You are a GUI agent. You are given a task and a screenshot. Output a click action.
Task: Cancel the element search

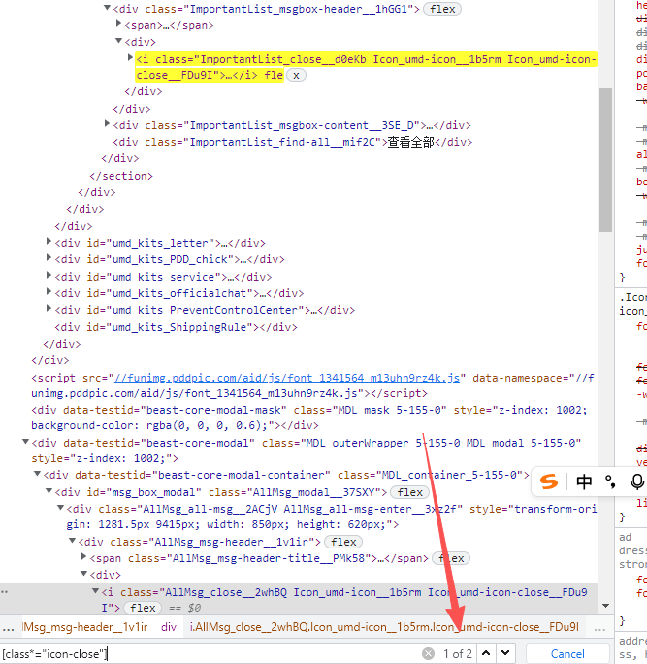[567, 654]
